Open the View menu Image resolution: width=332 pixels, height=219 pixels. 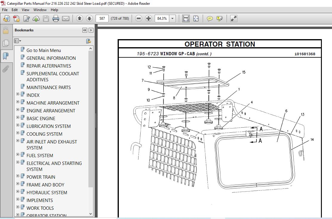coord(25,10)
